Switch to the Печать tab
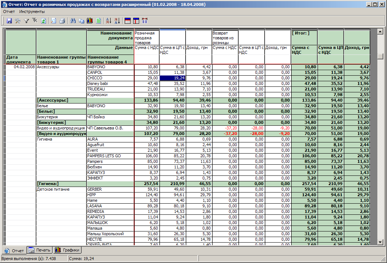Image resolution: width=387 pixels, height=263 pixels. [x=40, y=250]
